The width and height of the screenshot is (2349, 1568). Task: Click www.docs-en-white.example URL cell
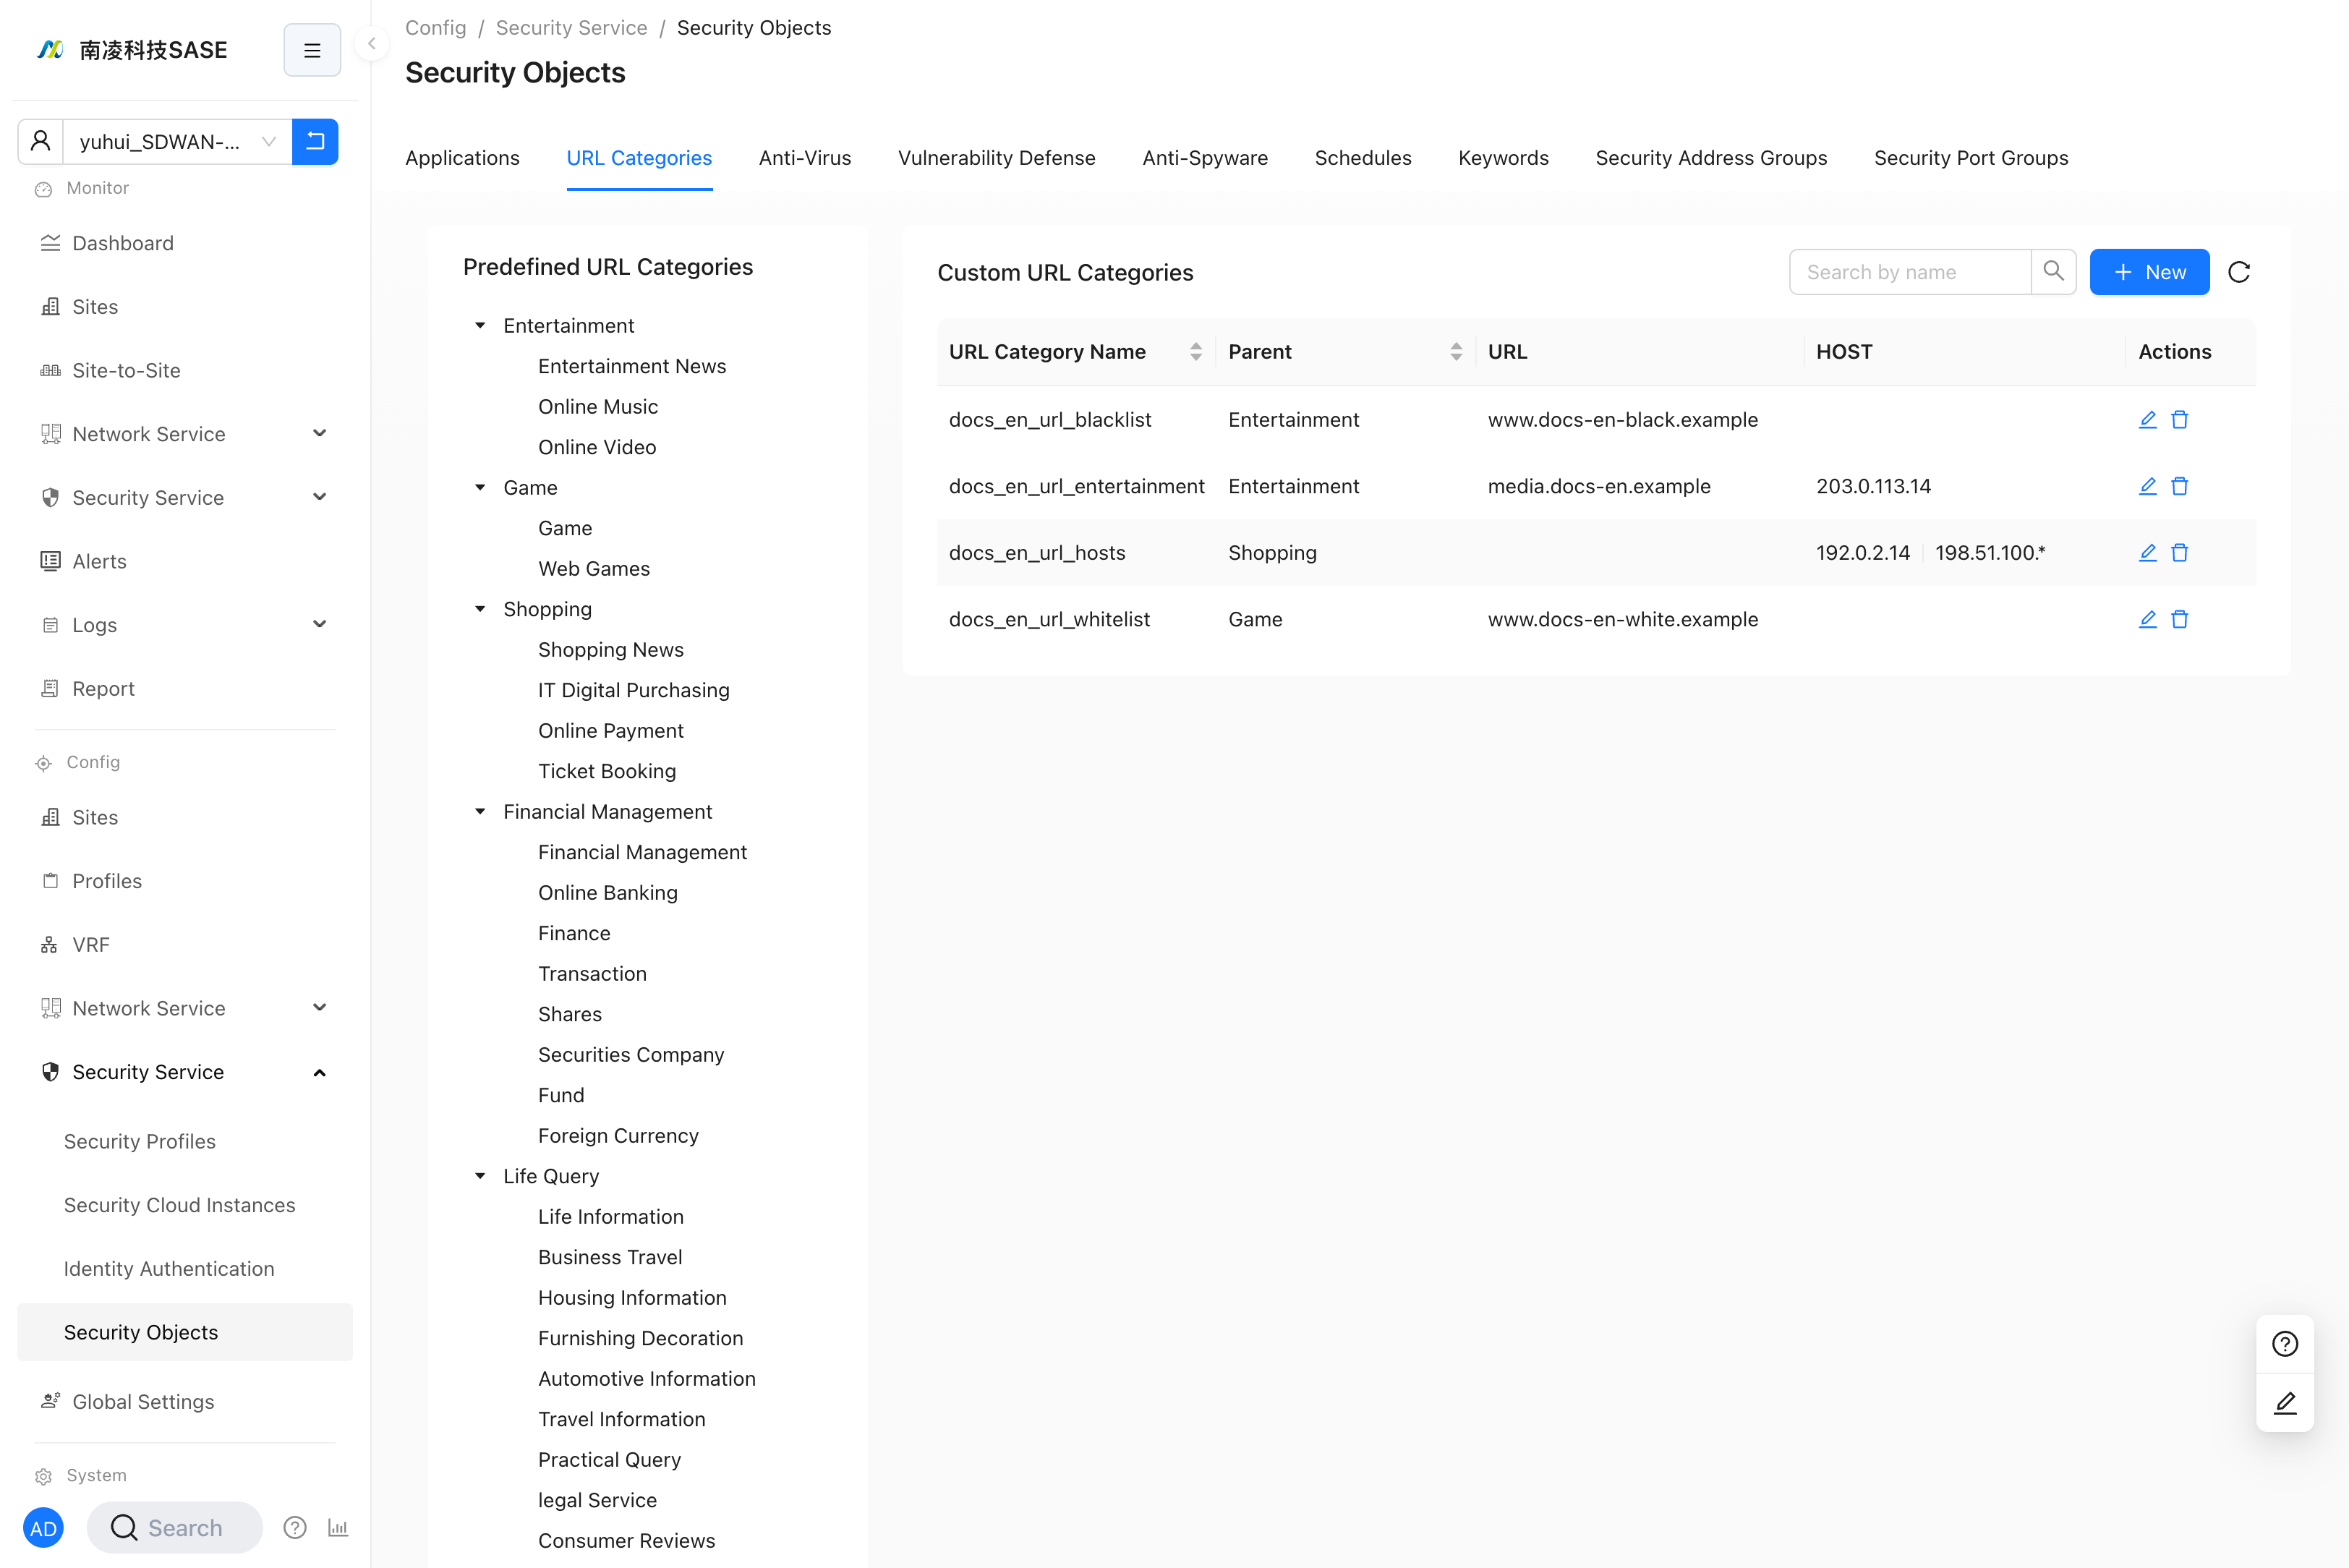click(x=1623, y=619)
